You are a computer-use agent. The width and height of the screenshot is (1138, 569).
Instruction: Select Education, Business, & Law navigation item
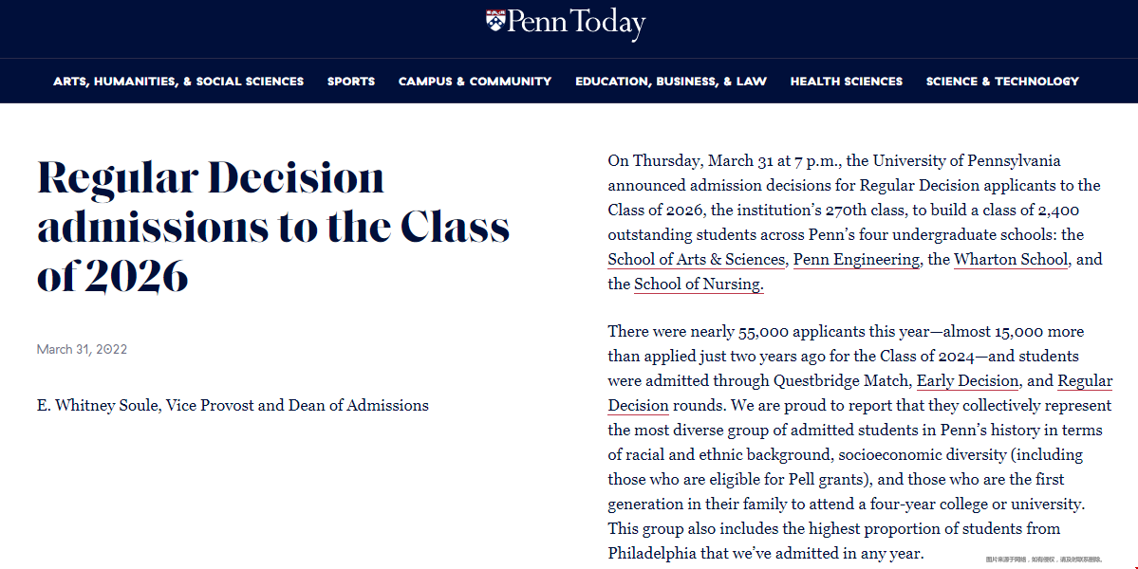pos(671,82)
